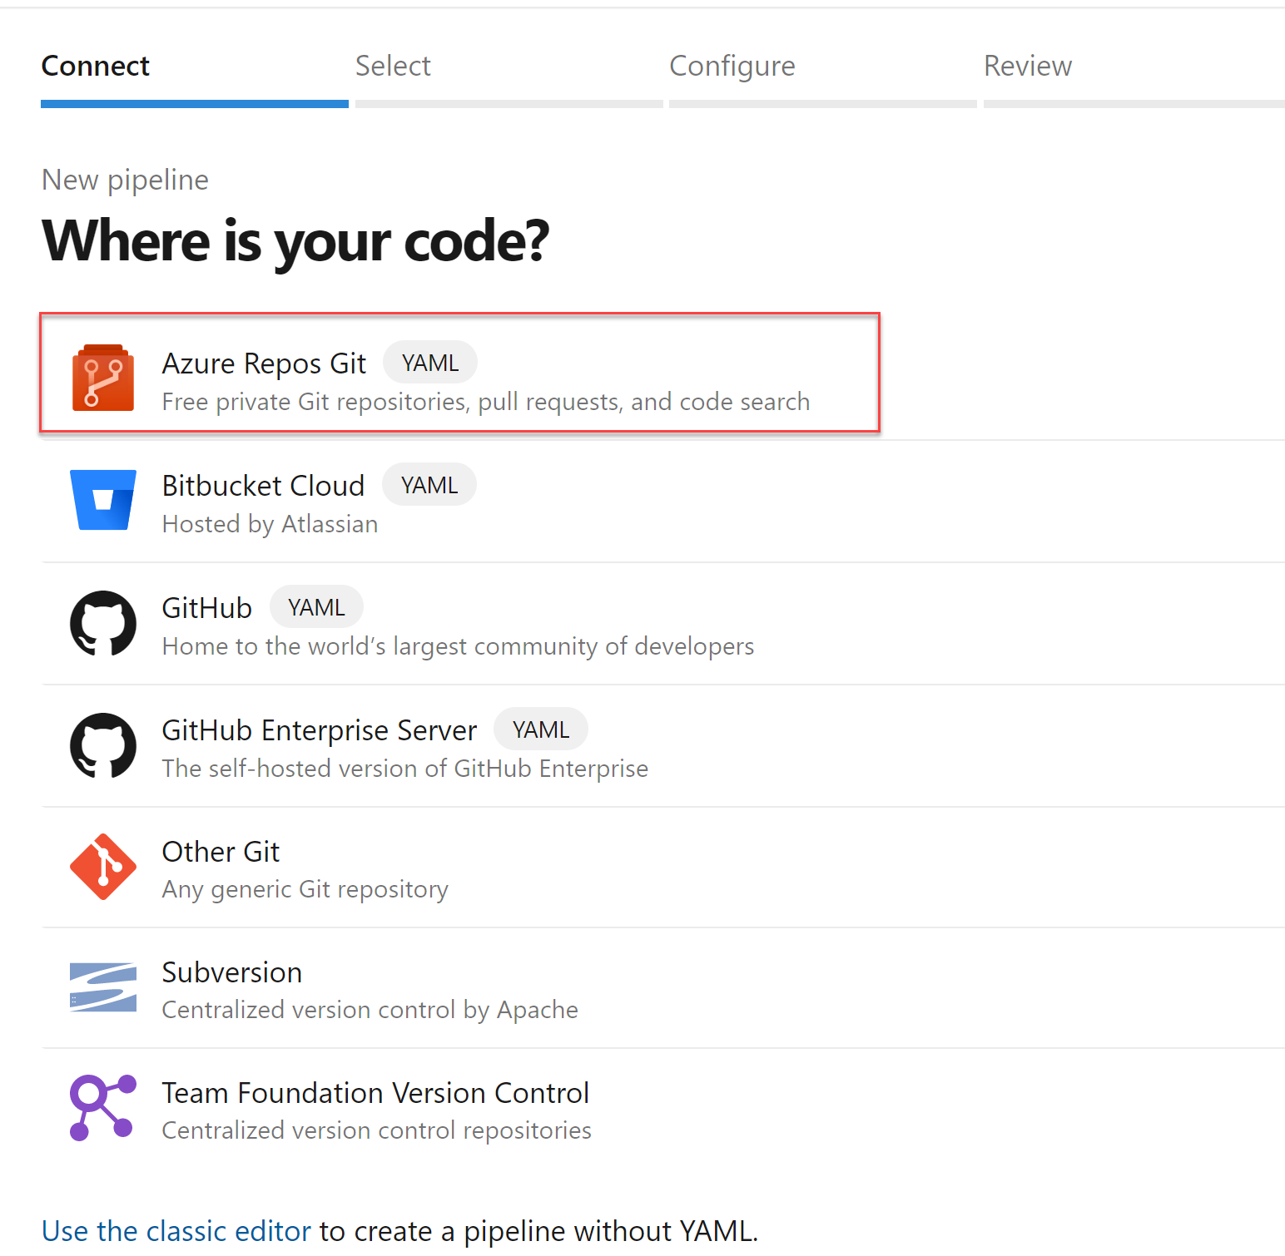Click the YAML badge beside Azure Repos Git
Image resolution: width=1285 pixels, height=1256 pixels.
429,363
